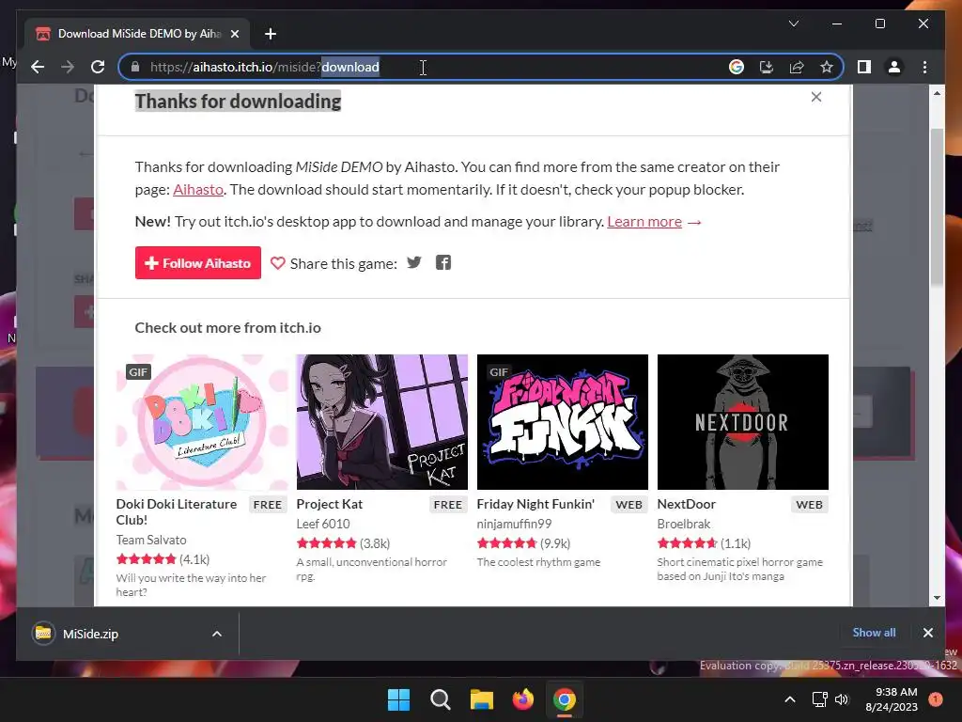Go back to the previous page
962x722 pixels.
[38, 67]
